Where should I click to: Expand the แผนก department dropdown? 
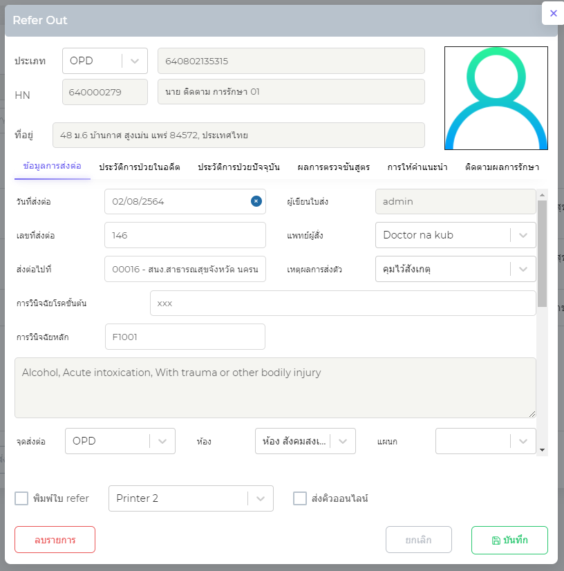click(523, 441)
